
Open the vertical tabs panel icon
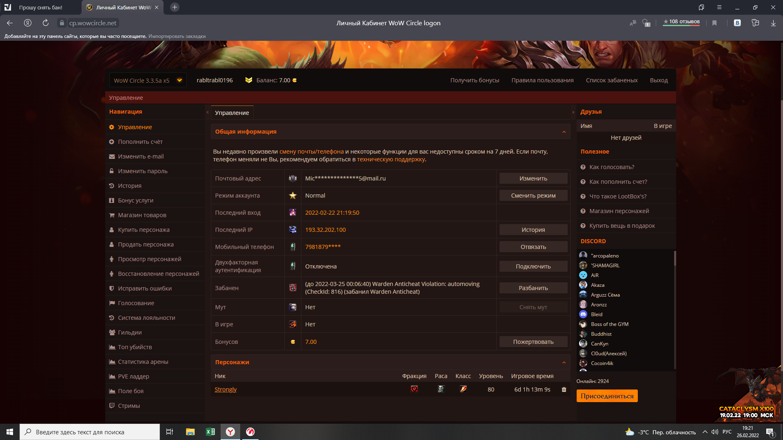pos(701,7)
